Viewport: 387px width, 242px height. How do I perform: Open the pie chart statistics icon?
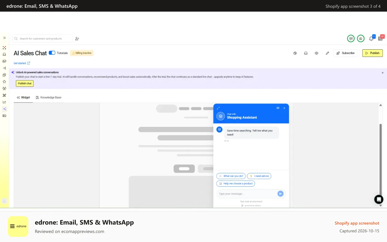[295, 53]
